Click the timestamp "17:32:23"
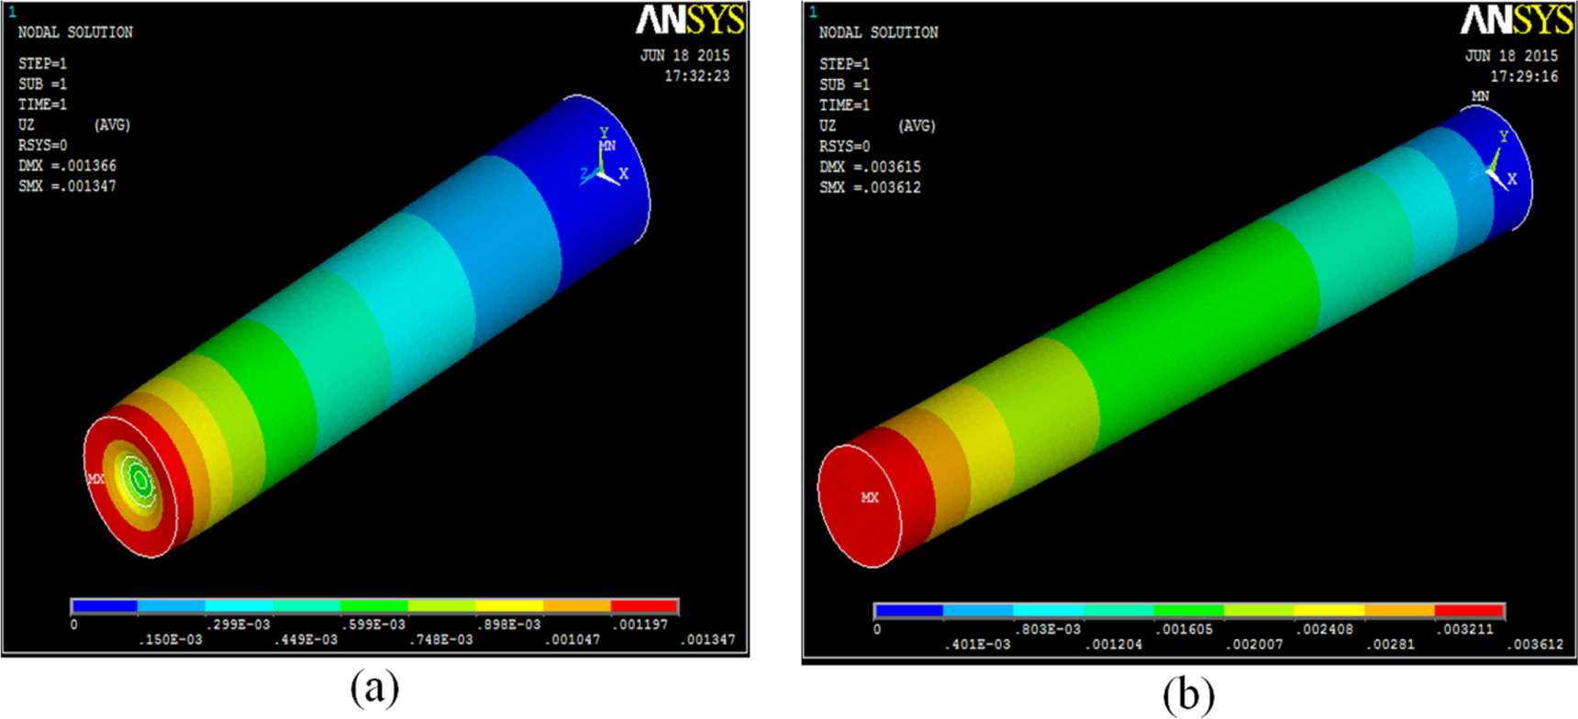 click(x=697, y=76)
